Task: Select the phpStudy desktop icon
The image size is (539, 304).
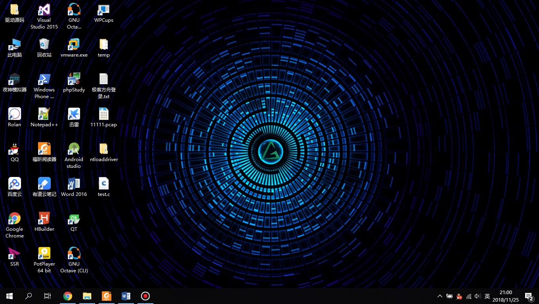Action: pyautogui.click(x=74, y=80)
